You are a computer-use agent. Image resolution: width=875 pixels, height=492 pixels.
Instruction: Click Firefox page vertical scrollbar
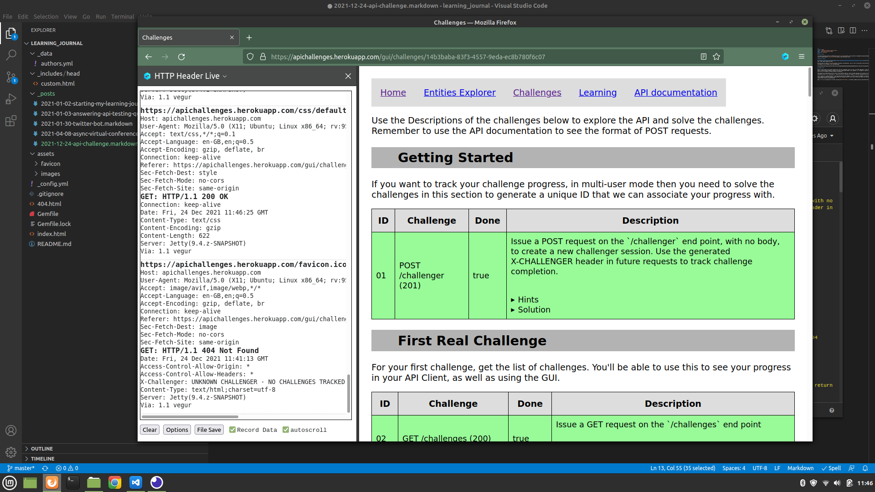coord(810,82)
